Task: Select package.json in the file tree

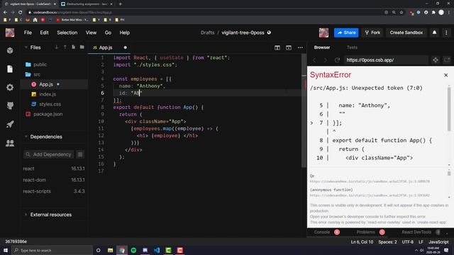Action: pyautogui.click(x=48, y=114)
